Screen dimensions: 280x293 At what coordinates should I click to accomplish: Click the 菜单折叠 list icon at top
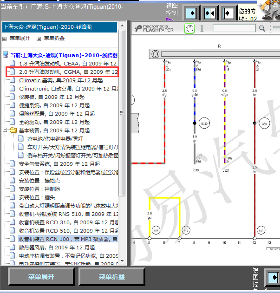[x=39, y=39]
